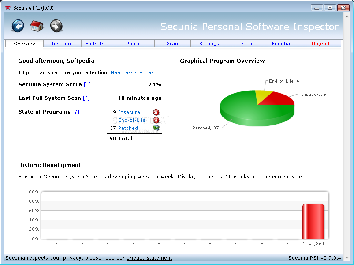Read the privacy statement link
The image size is (354, 265).
[149, 258]
